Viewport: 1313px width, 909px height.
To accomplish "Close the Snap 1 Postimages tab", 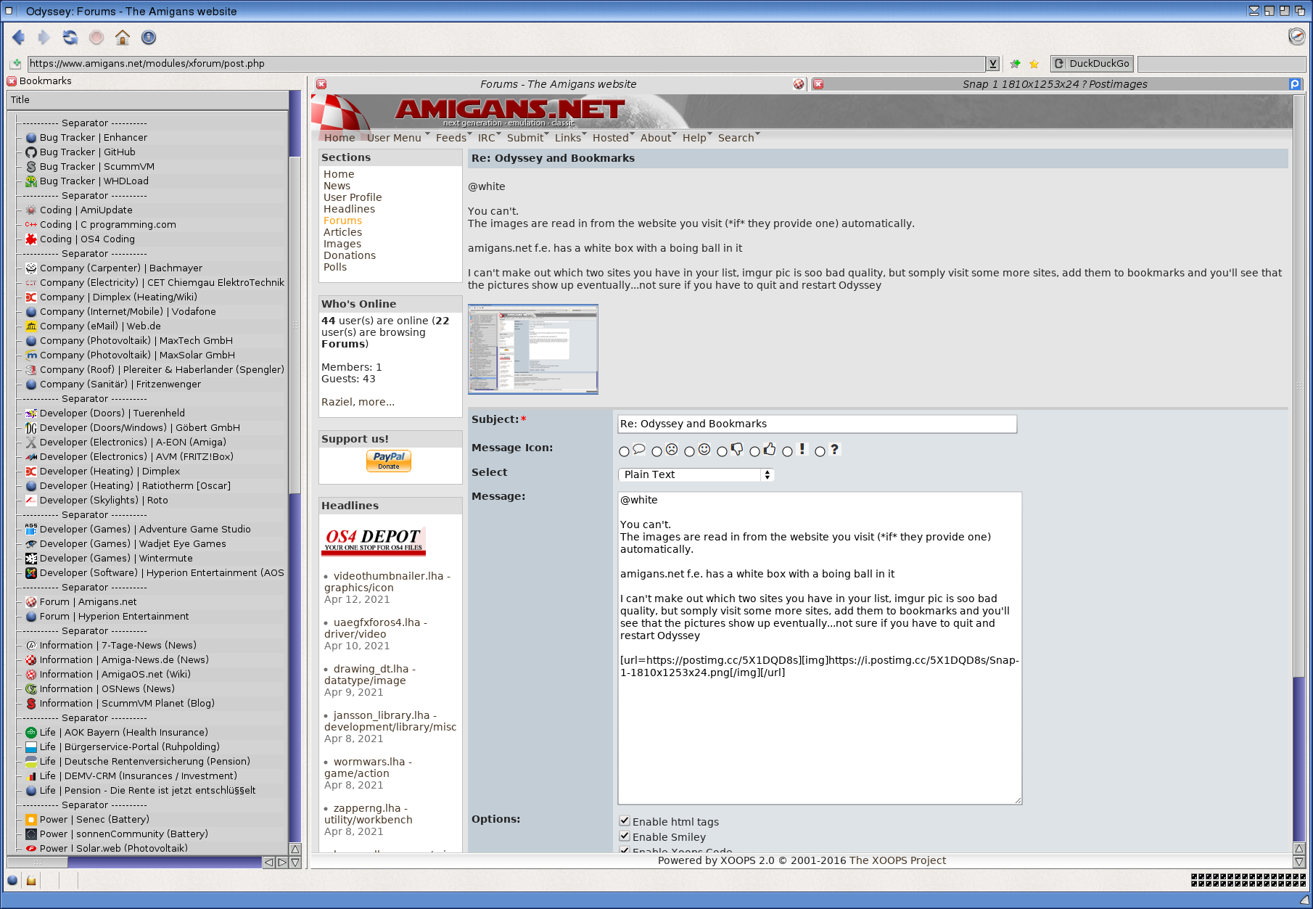I will click(x=818, y=84).
